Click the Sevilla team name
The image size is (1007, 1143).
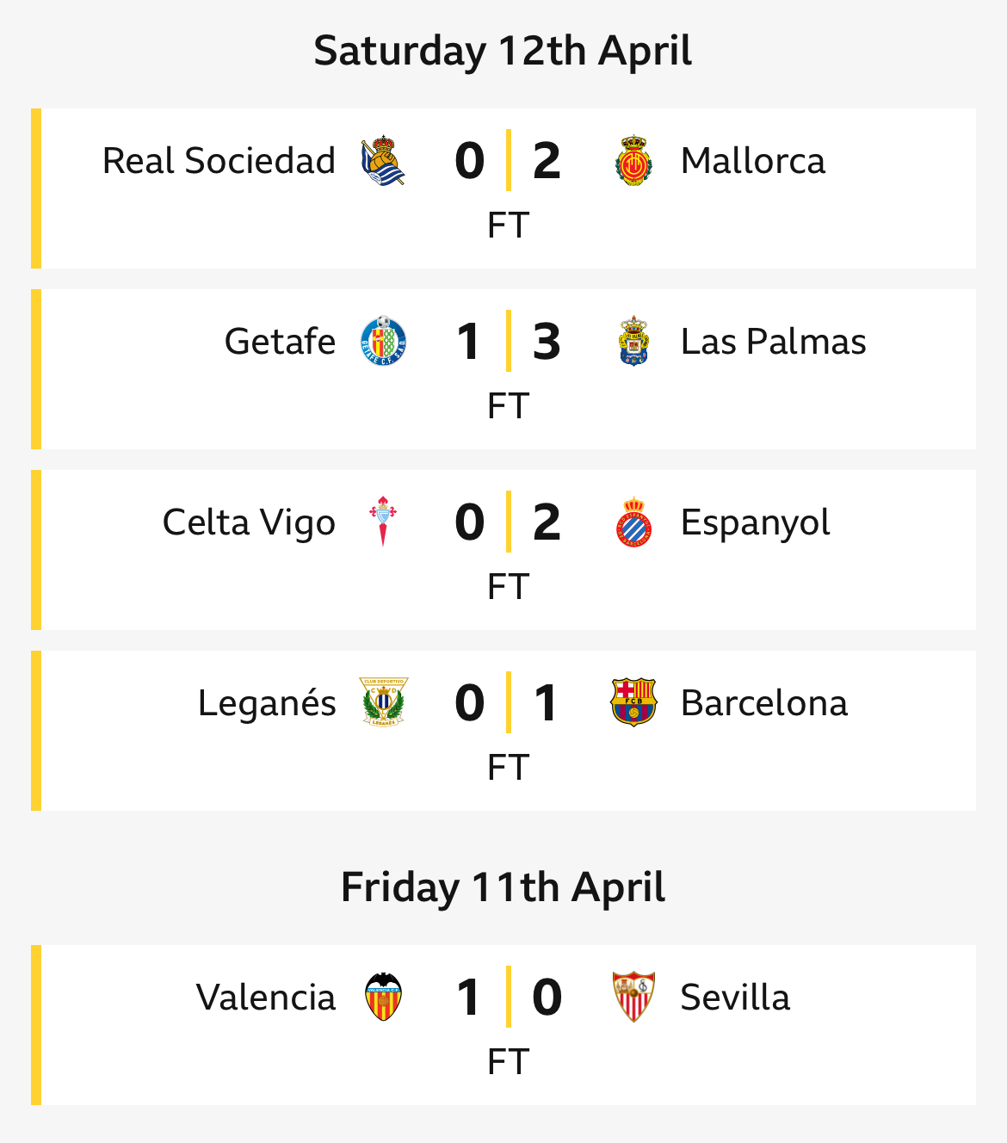coord(735,998)
